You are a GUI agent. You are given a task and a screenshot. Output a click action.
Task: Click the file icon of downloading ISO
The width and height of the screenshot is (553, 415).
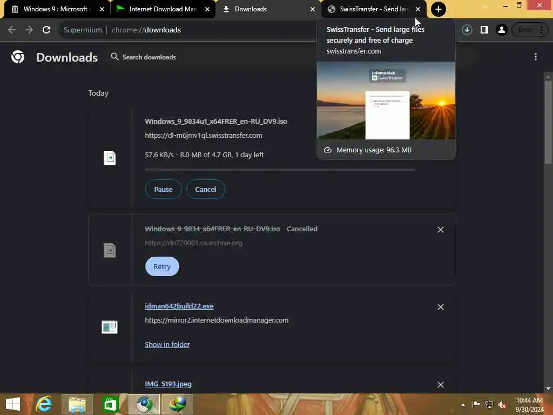[x=110, y=158]
